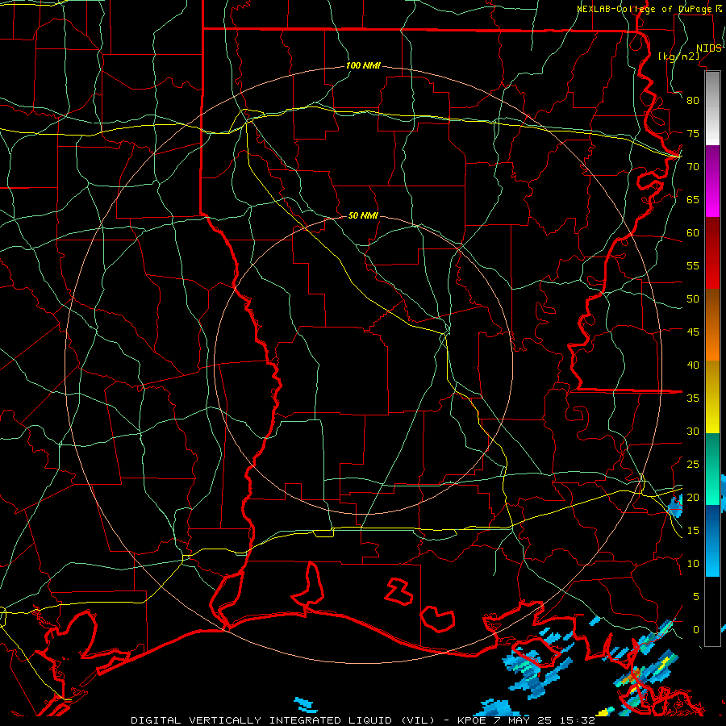Click the 45 value on the scale
This screenshot has height=726, width=726.
tap(693, 332)
